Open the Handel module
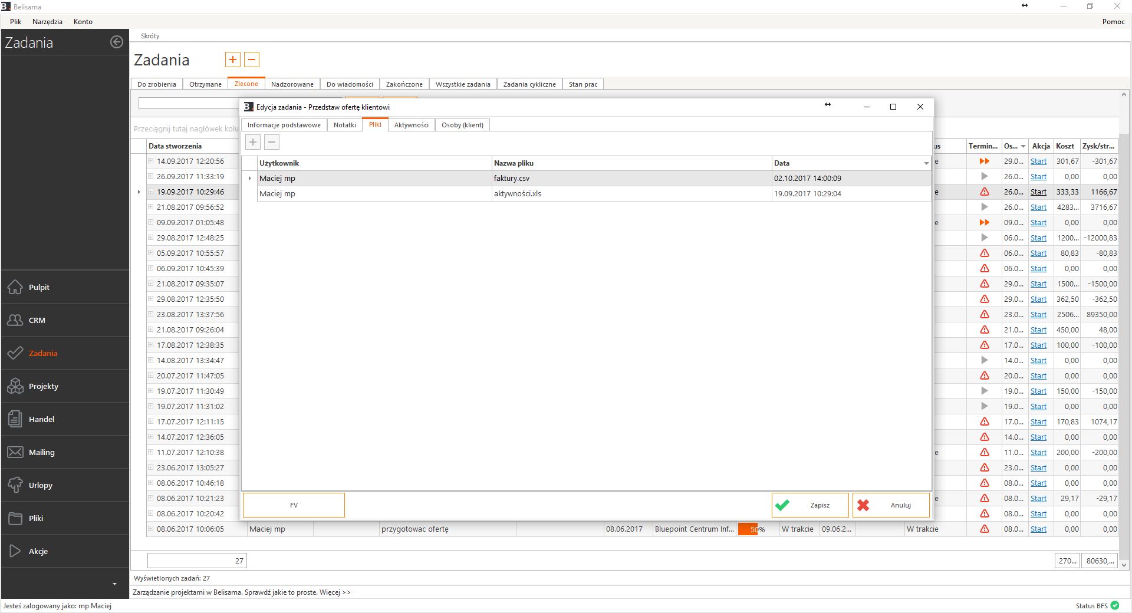The height and width of the screenshot is (613, 1132). pyautogui.click(x=41, y=419)
